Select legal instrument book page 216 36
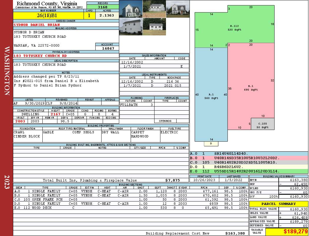The width and height of the screenshot is (309, 236). point(173,81)
